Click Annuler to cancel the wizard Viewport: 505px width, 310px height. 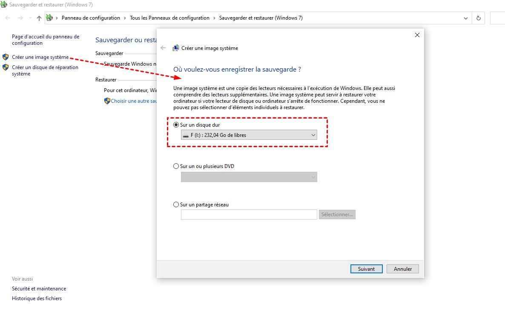[403, 269]
